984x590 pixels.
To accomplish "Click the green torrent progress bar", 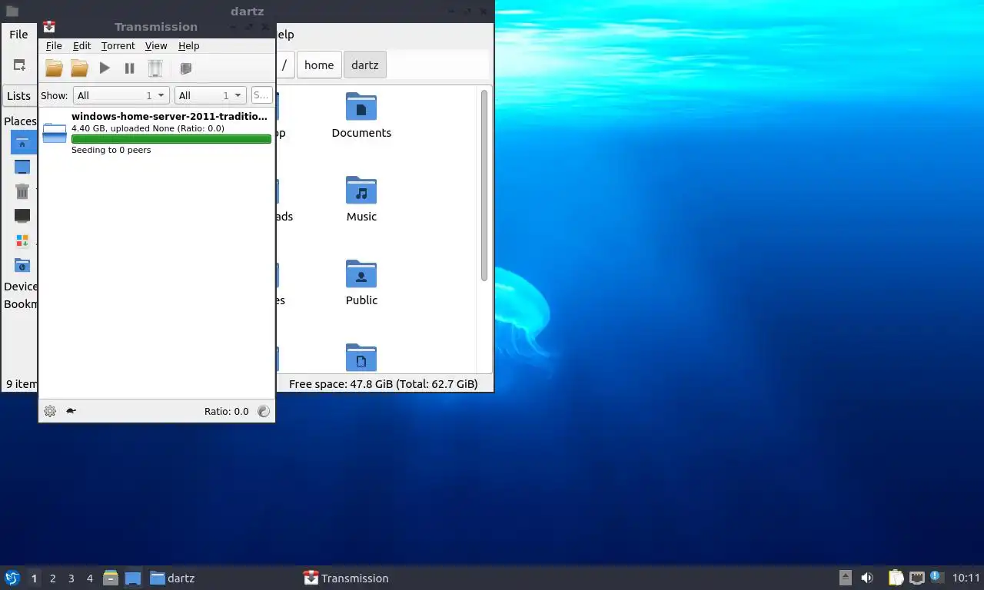I will pyautogui.click(x=171, y=139).
